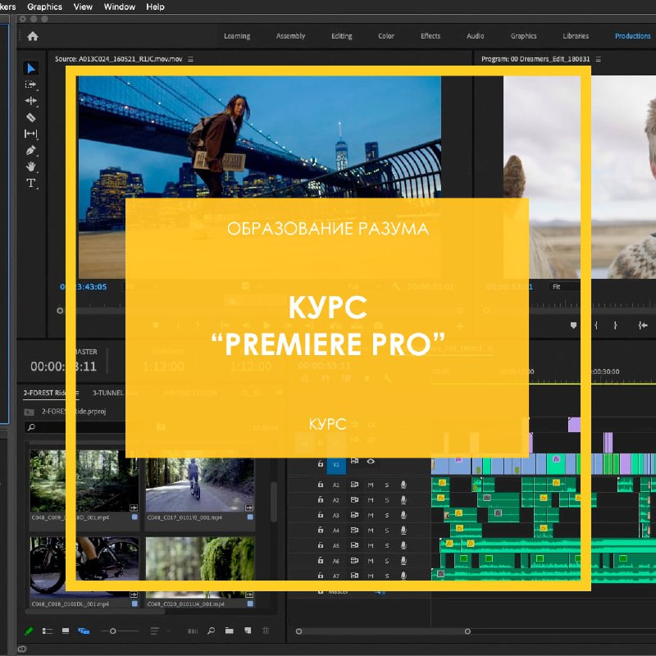Go to the Home screen icon
This screenshot has width=656, height=656.
point(33,36)
